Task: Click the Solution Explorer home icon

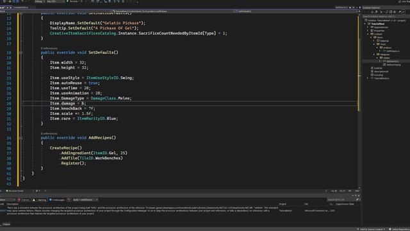Action: pyautogui.click(x=372, y=12)
